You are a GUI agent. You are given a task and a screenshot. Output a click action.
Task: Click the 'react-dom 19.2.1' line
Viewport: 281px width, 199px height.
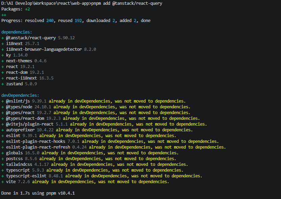[23, 72]
